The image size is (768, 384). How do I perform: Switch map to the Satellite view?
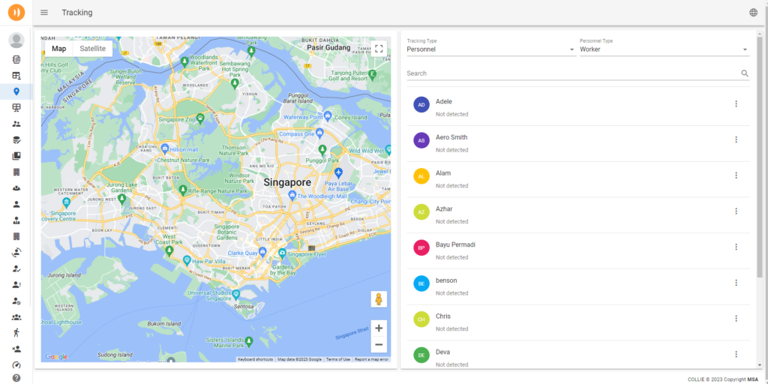92,49
